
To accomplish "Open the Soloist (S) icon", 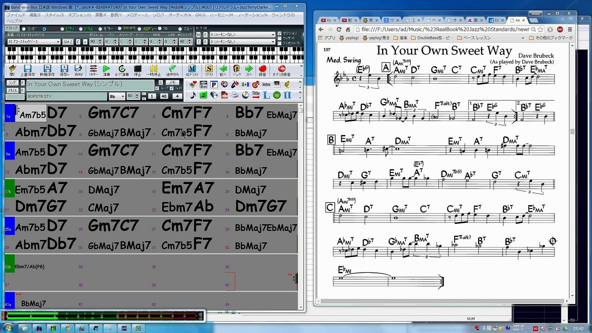I will coord(209,70).
